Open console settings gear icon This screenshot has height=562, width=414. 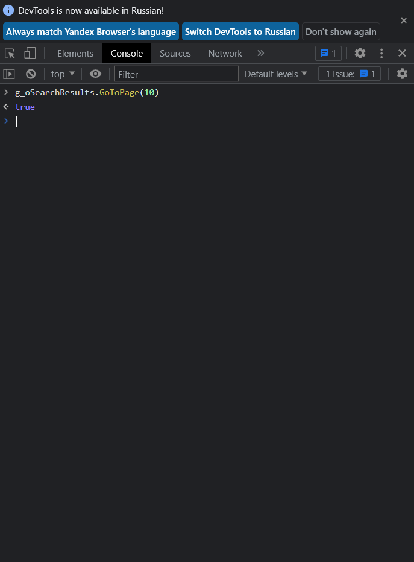pyautogui.click(x=402, y=74)
